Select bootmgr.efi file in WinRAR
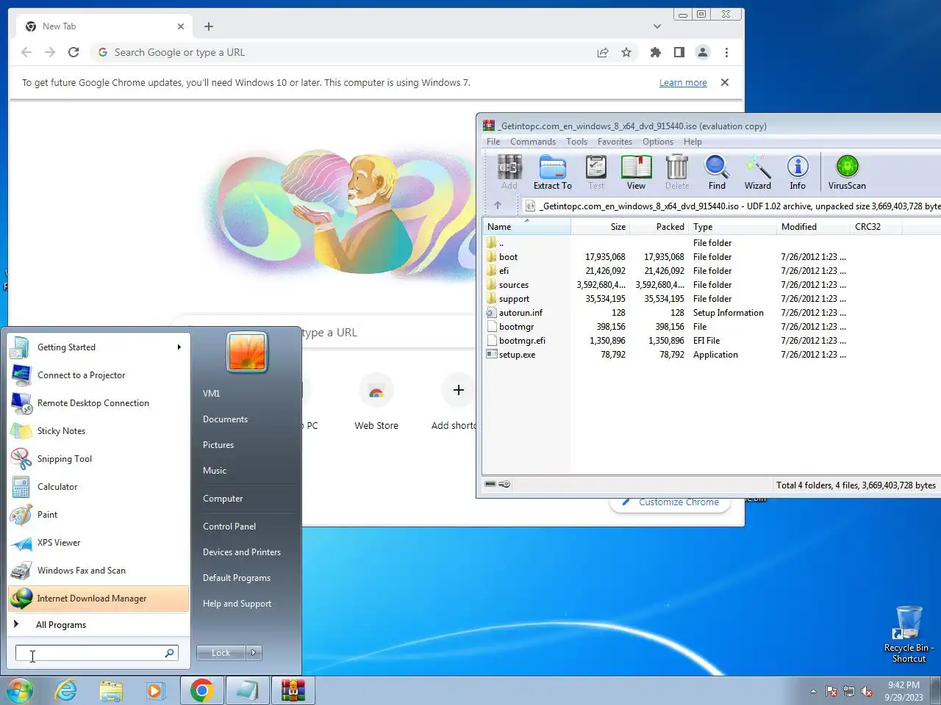 pos(522,341)
